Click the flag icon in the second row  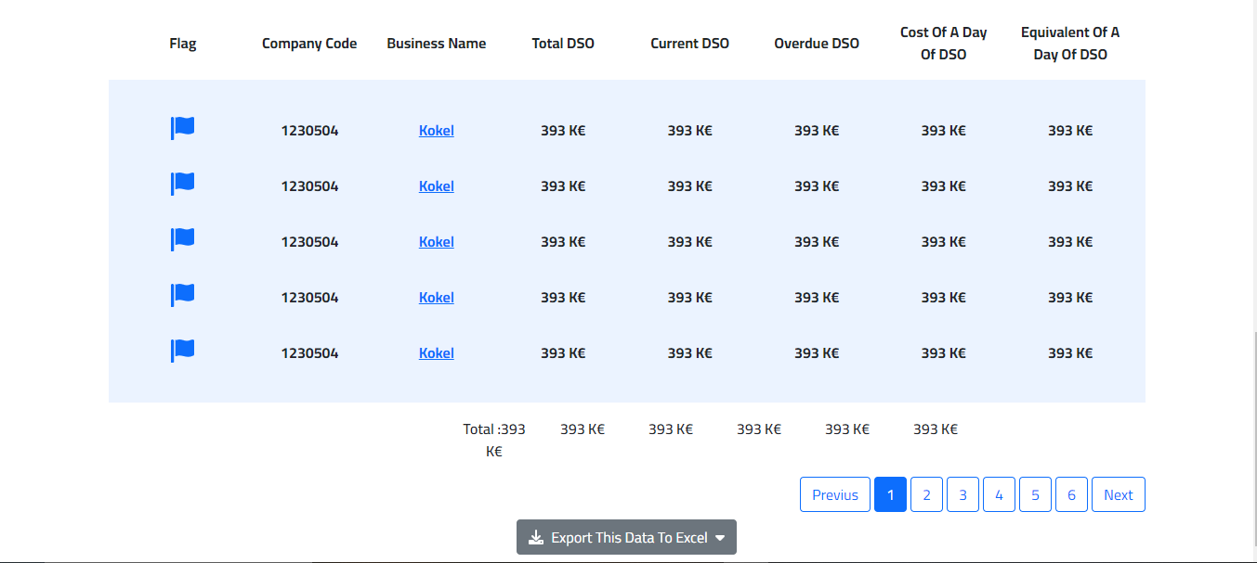(182, 184)
